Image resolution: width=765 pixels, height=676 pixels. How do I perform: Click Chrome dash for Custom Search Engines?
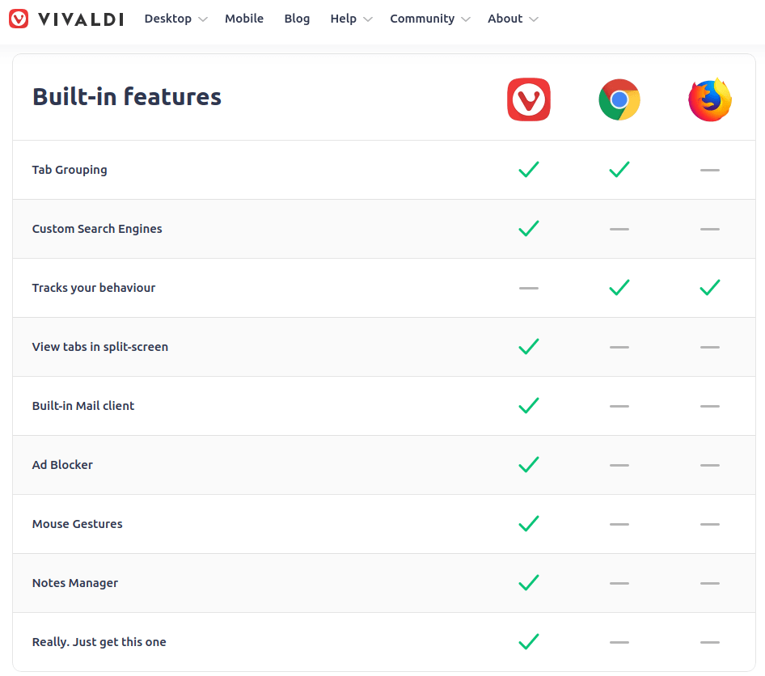619,229
